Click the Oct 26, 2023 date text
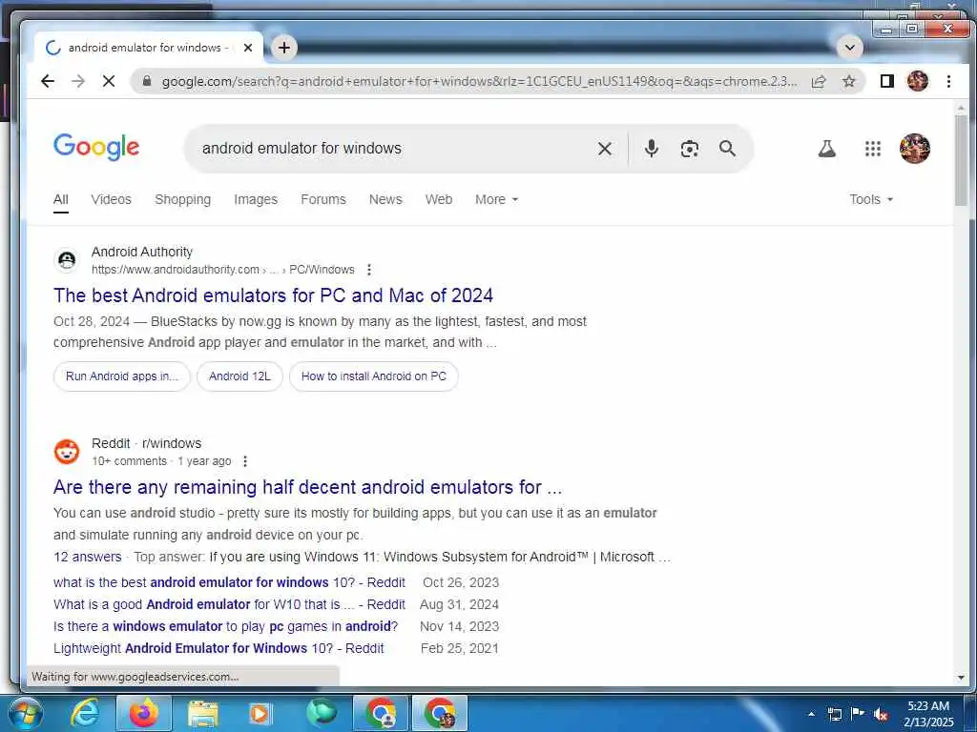 [x=461, y=582]
